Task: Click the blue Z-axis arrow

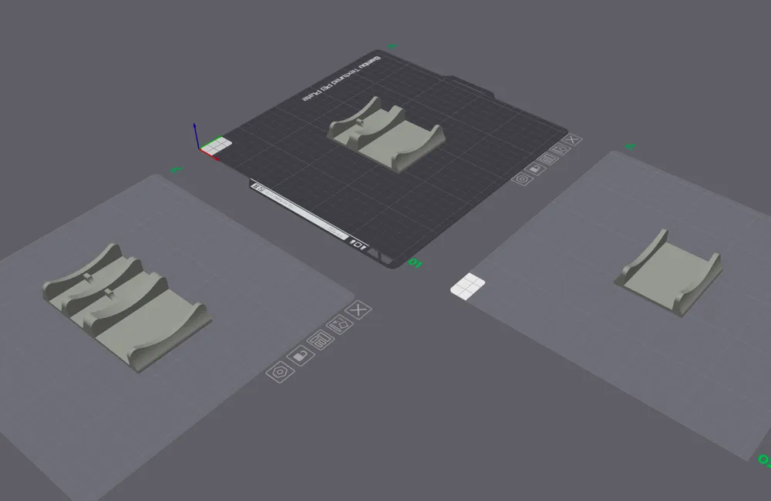Action: pyautogui.click(x=196, y=132)
